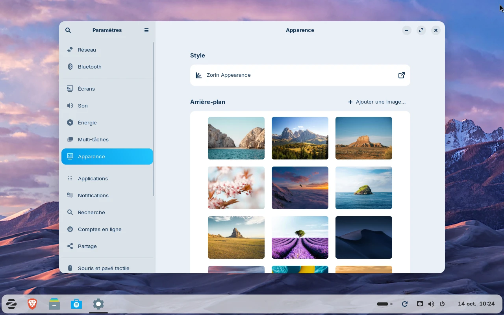Select the Son sound settings
The width and height of the screenshot is (504, 315).
tap(107, 106)
